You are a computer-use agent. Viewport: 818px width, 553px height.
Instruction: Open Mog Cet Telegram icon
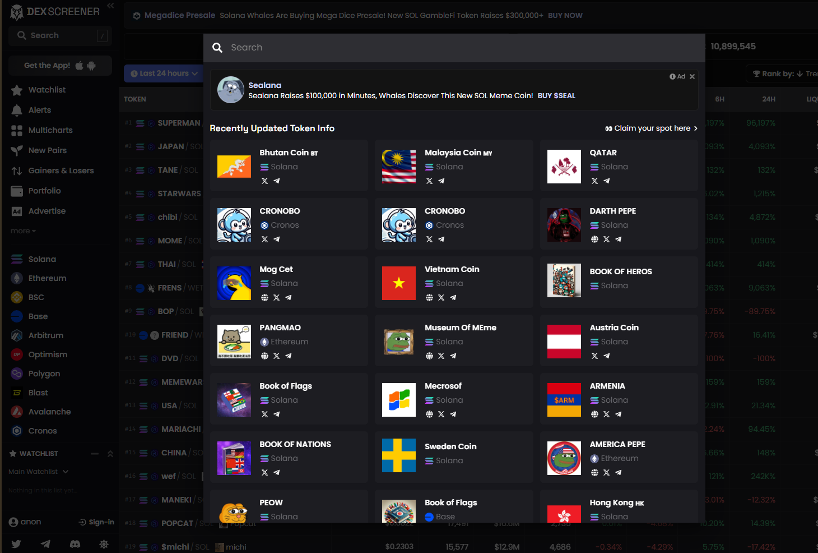[289, 298]
